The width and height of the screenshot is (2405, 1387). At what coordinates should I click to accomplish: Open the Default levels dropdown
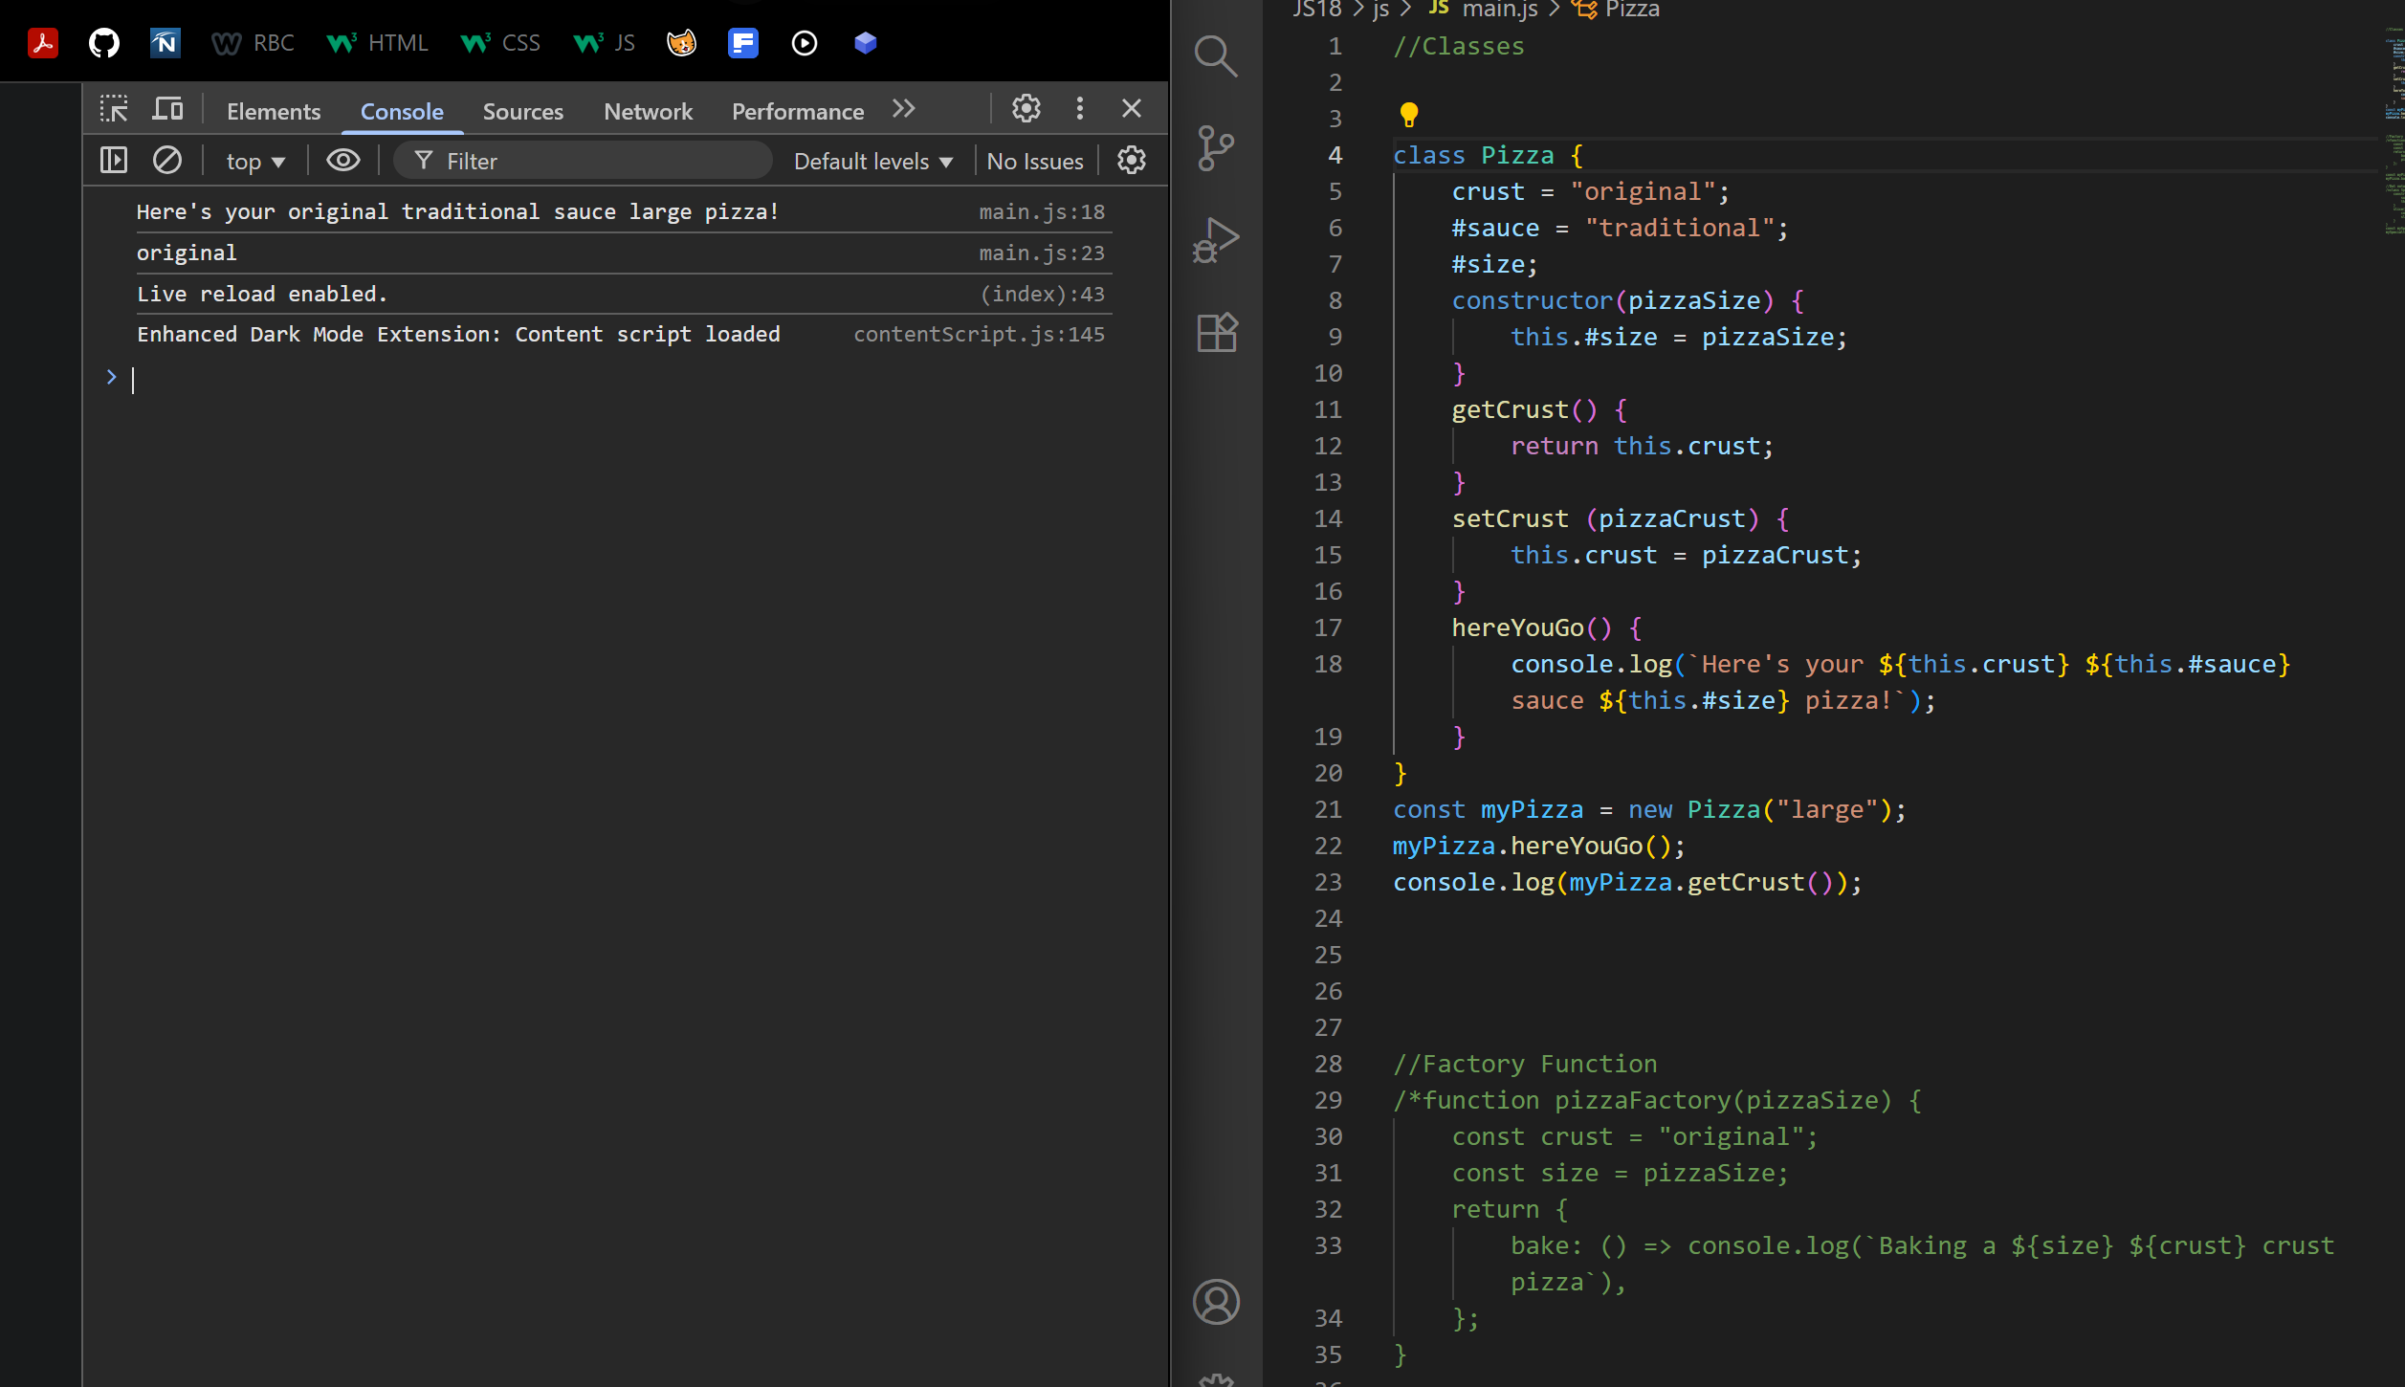872,161
